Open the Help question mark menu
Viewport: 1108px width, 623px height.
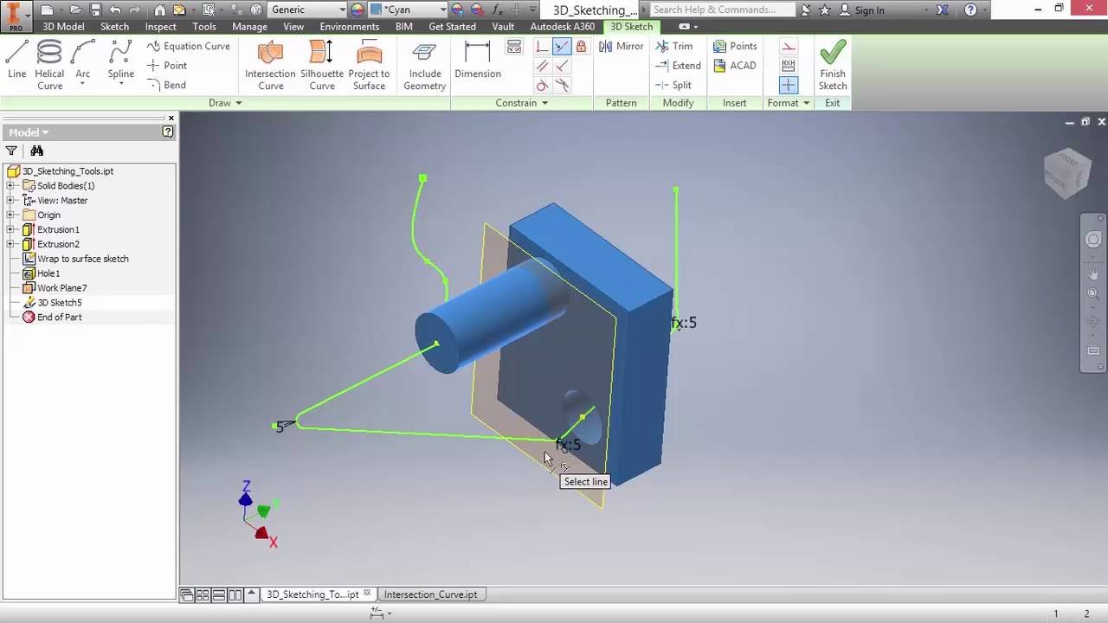970,10
